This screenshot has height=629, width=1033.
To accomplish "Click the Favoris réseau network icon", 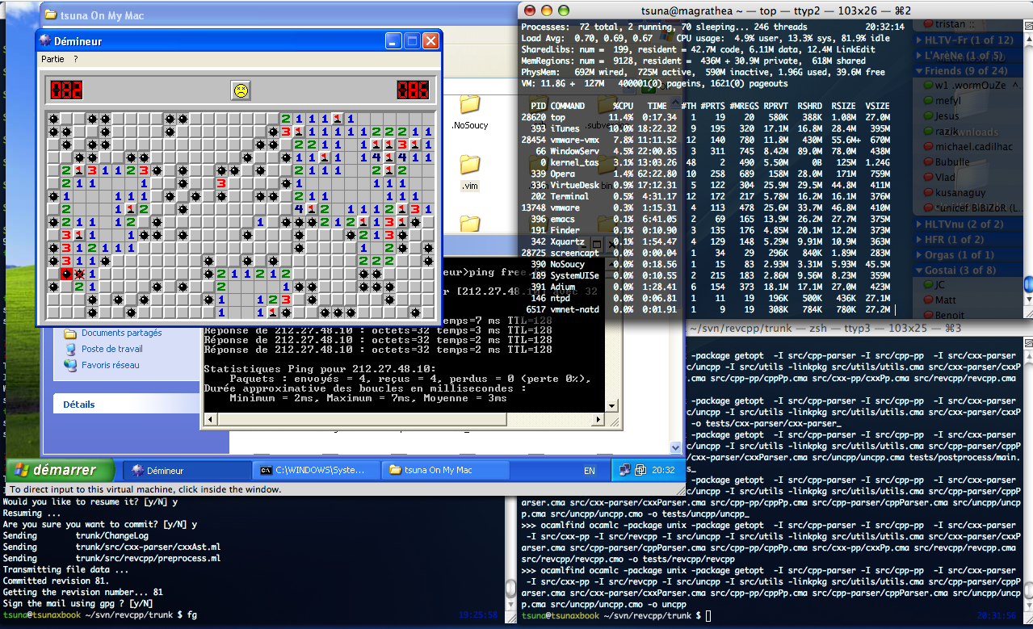I will pos(70,365).
